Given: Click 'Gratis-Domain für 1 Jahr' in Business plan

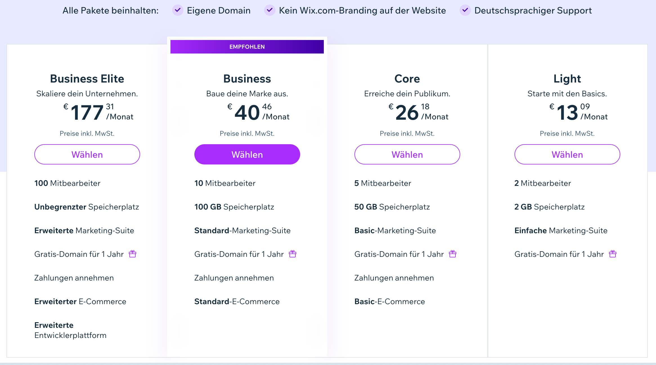Looking at the screenshot, I should click(239, 254).
